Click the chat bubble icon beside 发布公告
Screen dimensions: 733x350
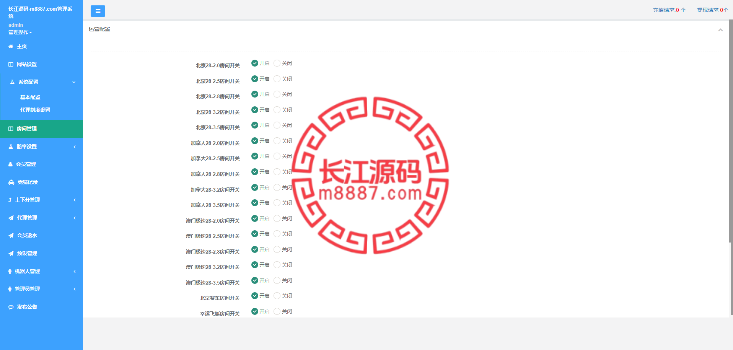11,307
